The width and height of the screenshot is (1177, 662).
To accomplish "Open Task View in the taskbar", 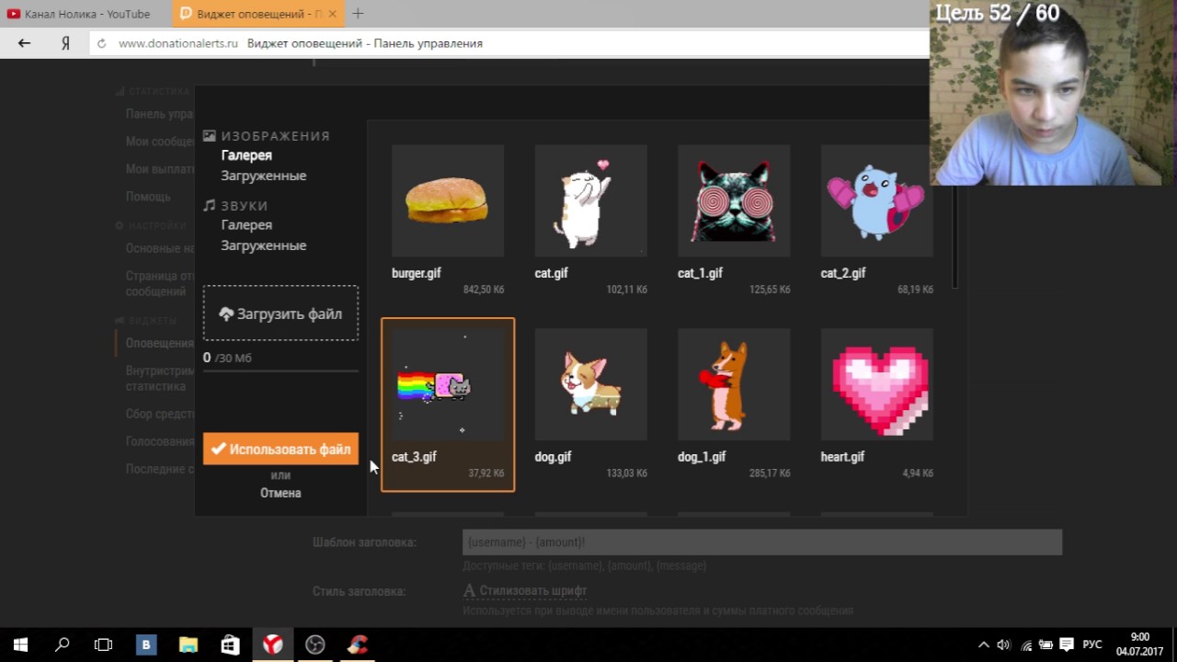I will 104,645.
